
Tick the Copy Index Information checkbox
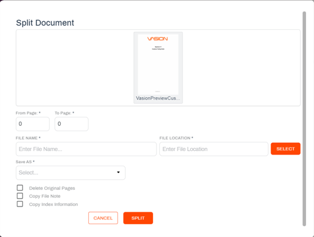tap(20, 204)
